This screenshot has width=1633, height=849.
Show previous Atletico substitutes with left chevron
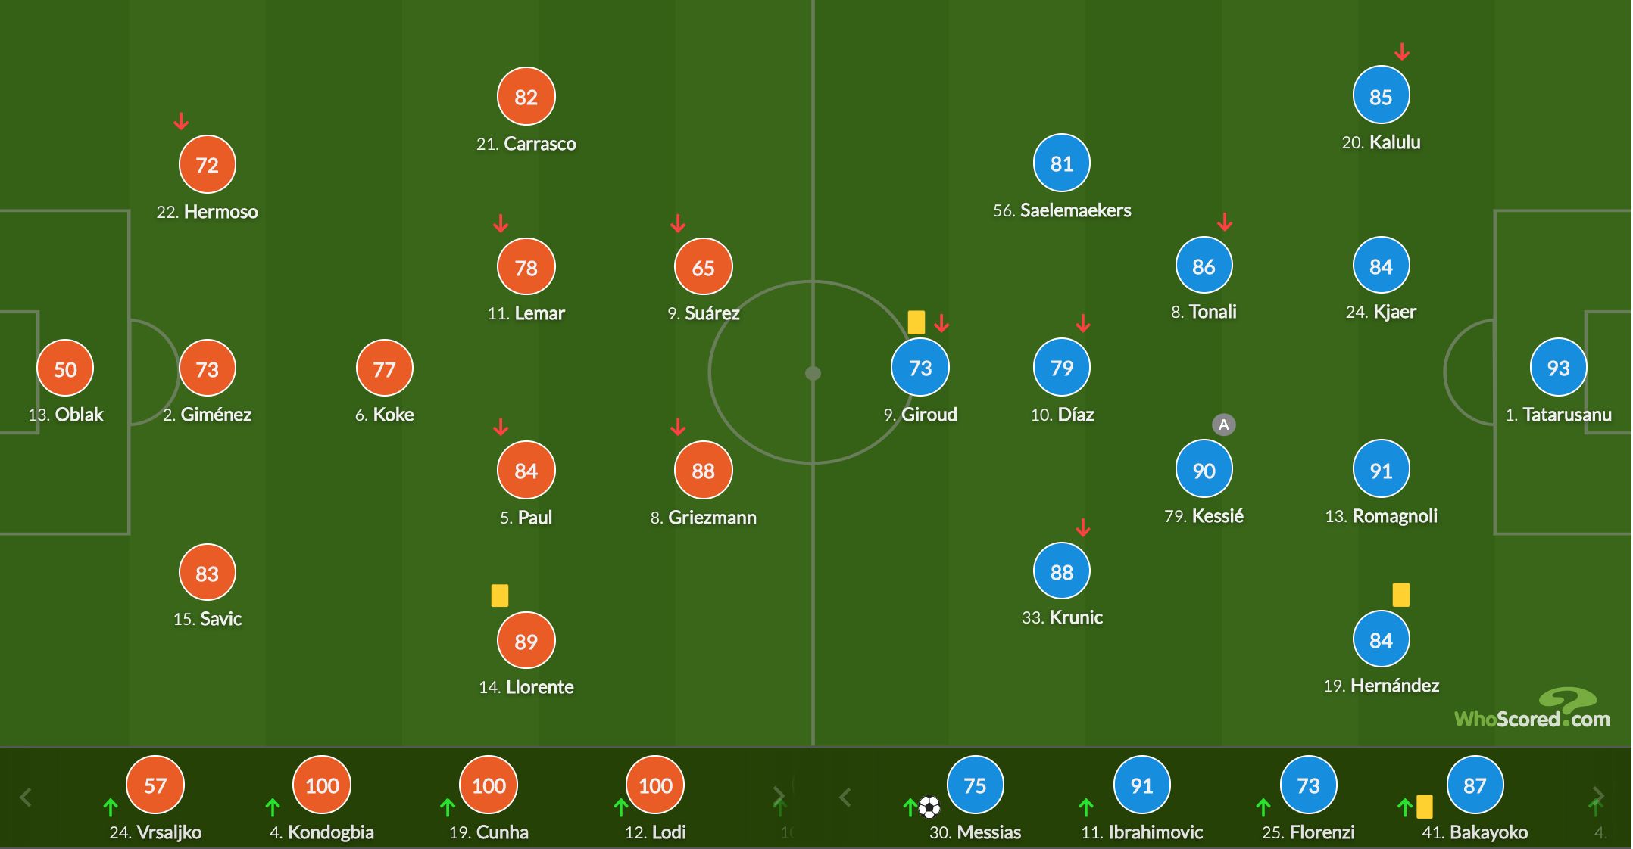click(x=25, y=797)
